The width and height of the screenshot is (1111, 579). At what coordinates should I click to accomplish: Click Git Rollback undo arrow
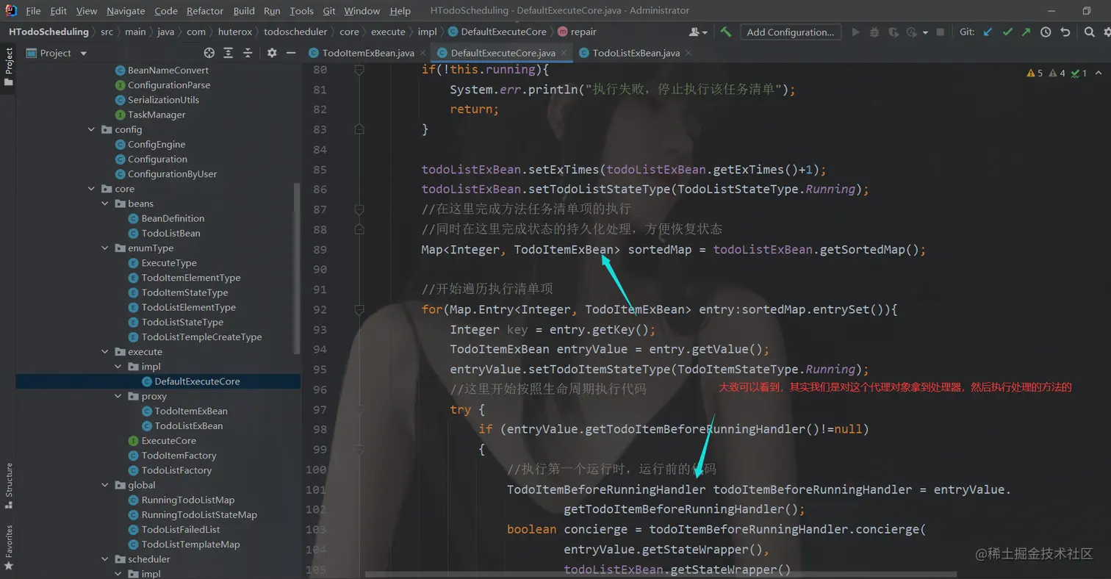pos(1065,32)
